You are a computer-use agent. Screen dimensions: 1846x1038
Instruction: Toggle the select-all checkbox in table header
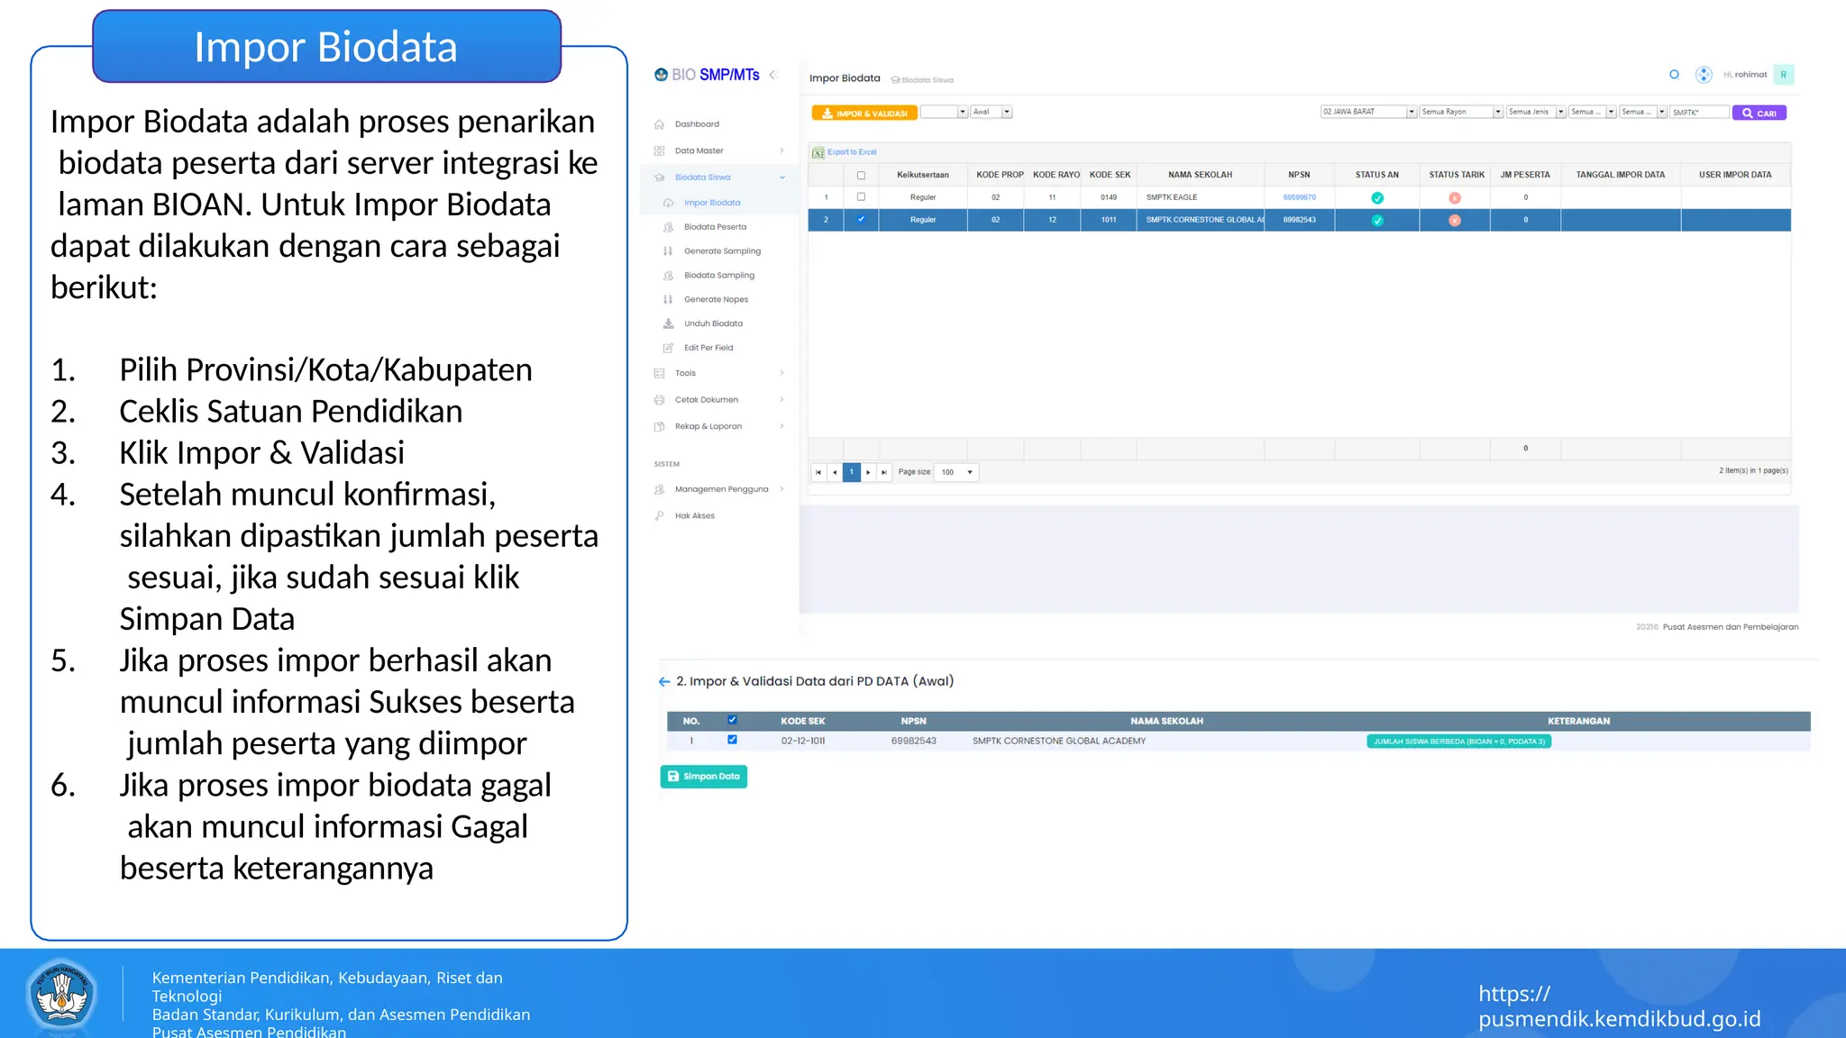(x=861, y=175)
